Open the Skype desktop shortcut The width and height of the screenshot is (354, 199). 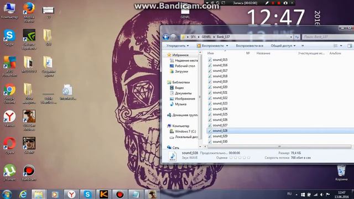(x=9, y=38)
